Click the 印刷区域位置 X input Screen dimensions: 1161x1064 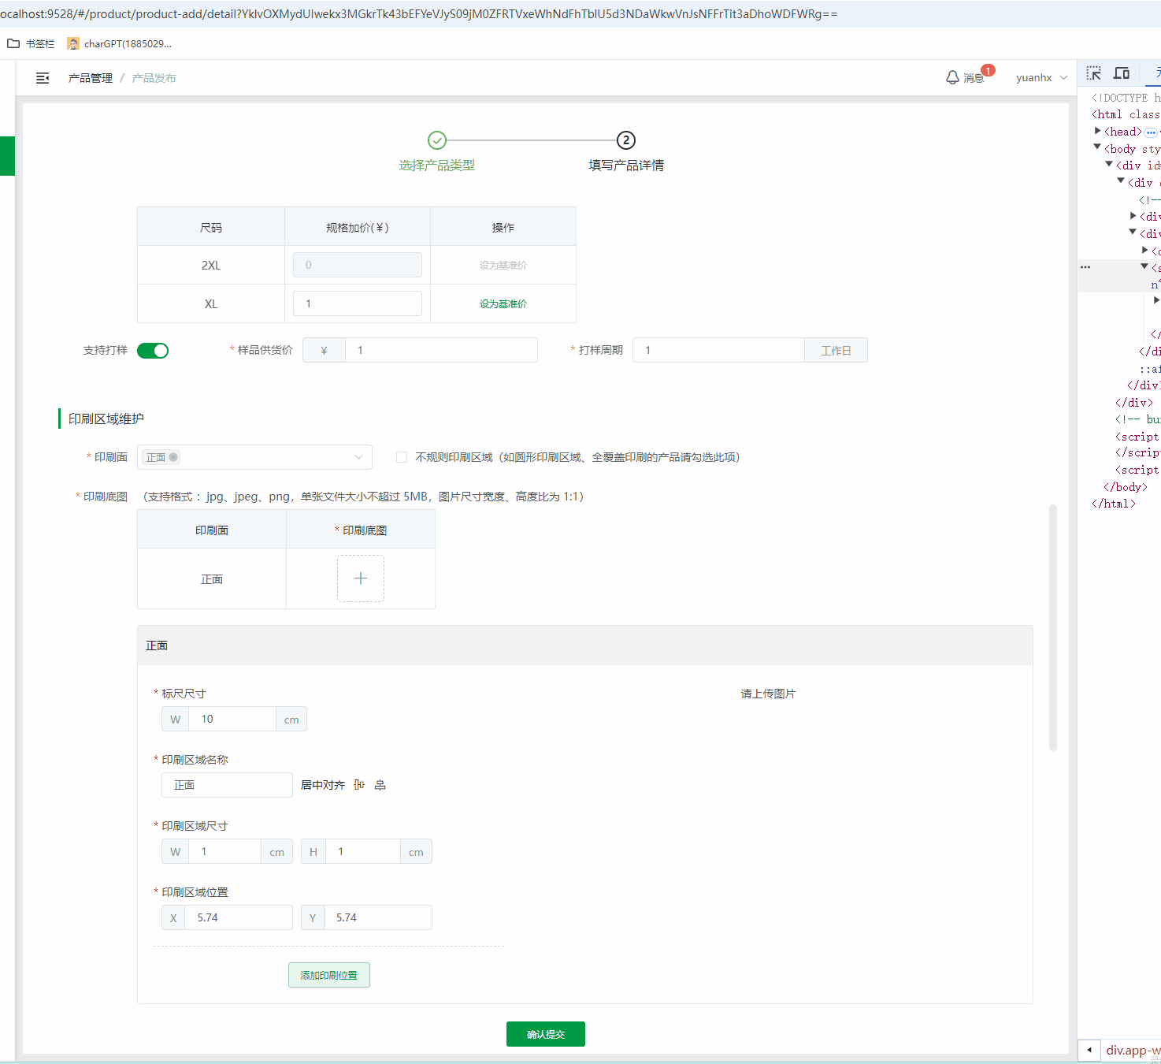click(239, 917)
